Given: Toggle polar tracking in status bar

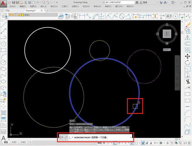Looking at the screenshot, I should click(119, 143).
